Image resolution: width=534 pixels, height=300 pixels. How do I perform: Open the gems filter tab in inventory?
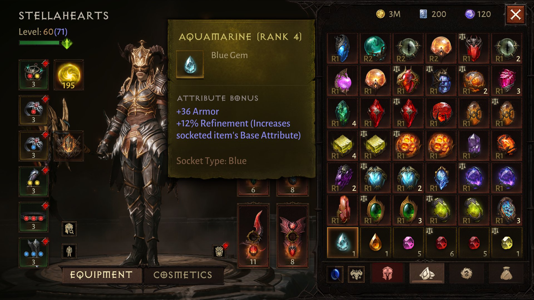tap(427, 274)
